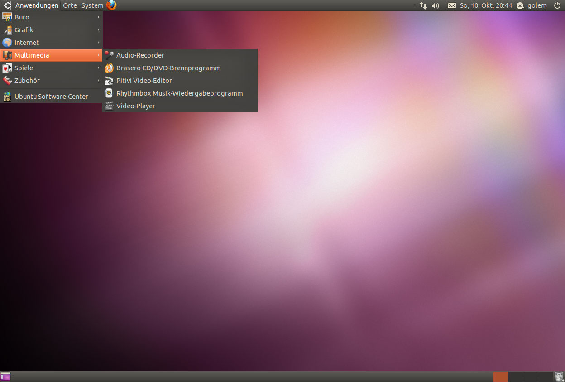Select the Internet menu entry
The height and width of the screenshot is (382, 565).
click(51, 43)
